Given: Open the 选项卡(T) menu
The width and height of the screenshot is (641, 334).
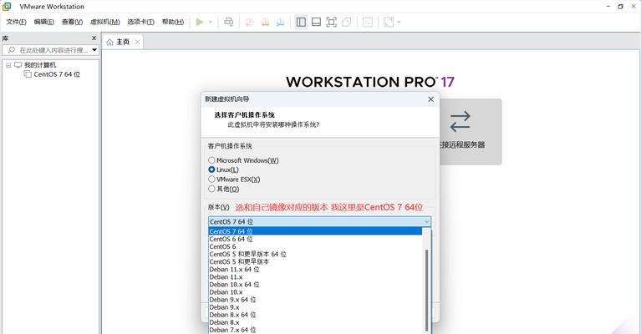Looking at the screenshot, I should [x=140, y=22].
